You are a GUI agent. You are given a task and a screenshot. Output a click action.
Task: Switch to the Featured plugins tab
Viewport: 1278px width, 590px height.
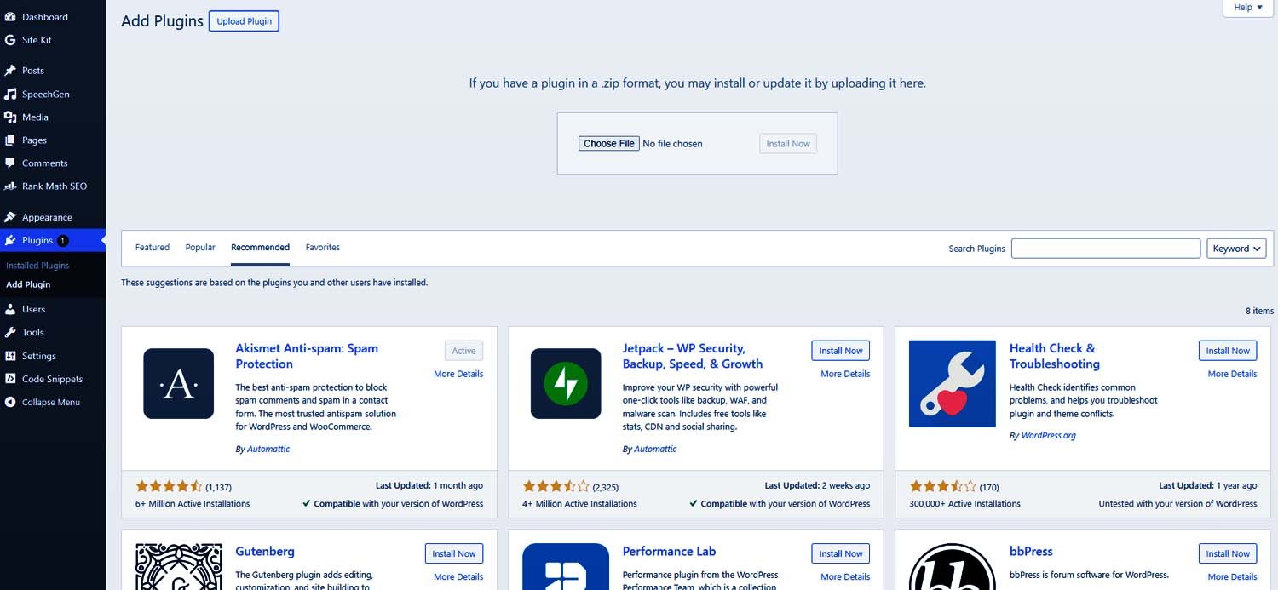pyautogui.click(x=152, y=247)
